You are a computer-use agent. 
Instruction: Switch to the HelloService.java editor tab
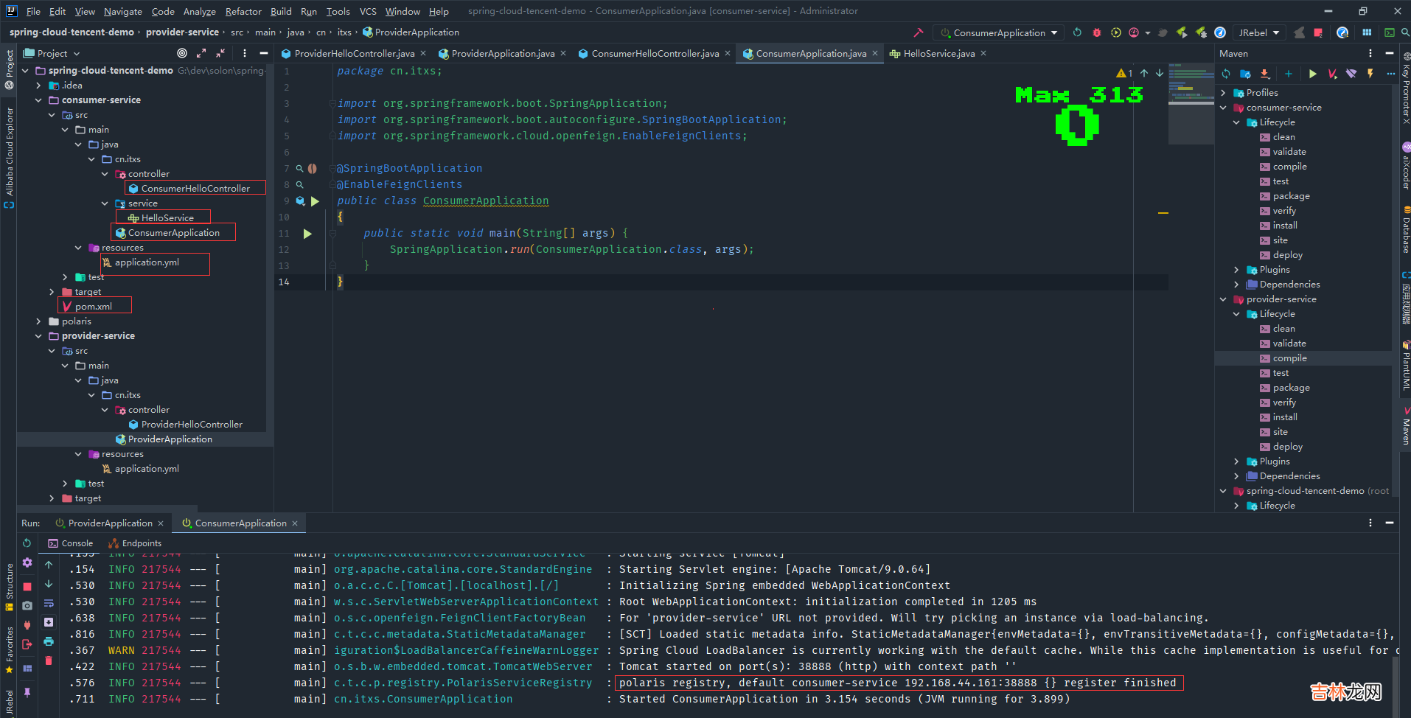[x=938, y=53]
